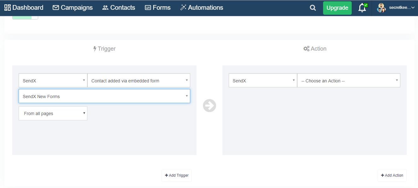Expand the secretkee account menu
The height and width of the screenshot is (188, 418).
pos(402,8)
